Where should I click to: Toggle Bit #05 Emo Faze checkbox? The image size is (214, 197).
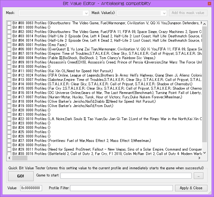(x=9, y=45)
